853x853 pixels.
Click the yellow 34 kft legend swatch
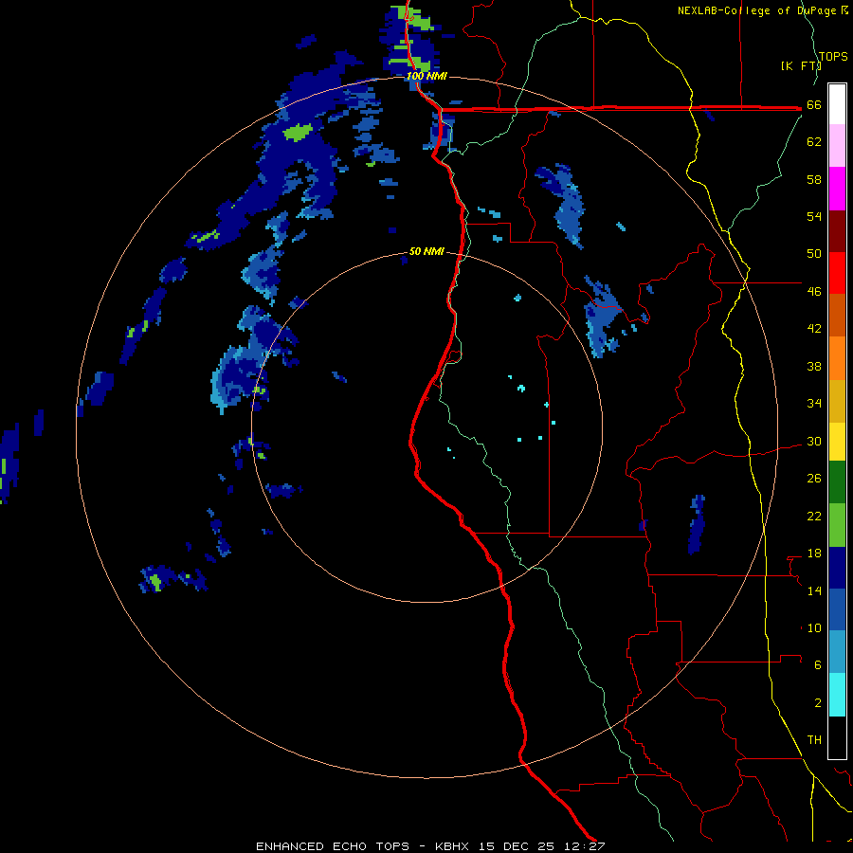(x=837, y=441)
